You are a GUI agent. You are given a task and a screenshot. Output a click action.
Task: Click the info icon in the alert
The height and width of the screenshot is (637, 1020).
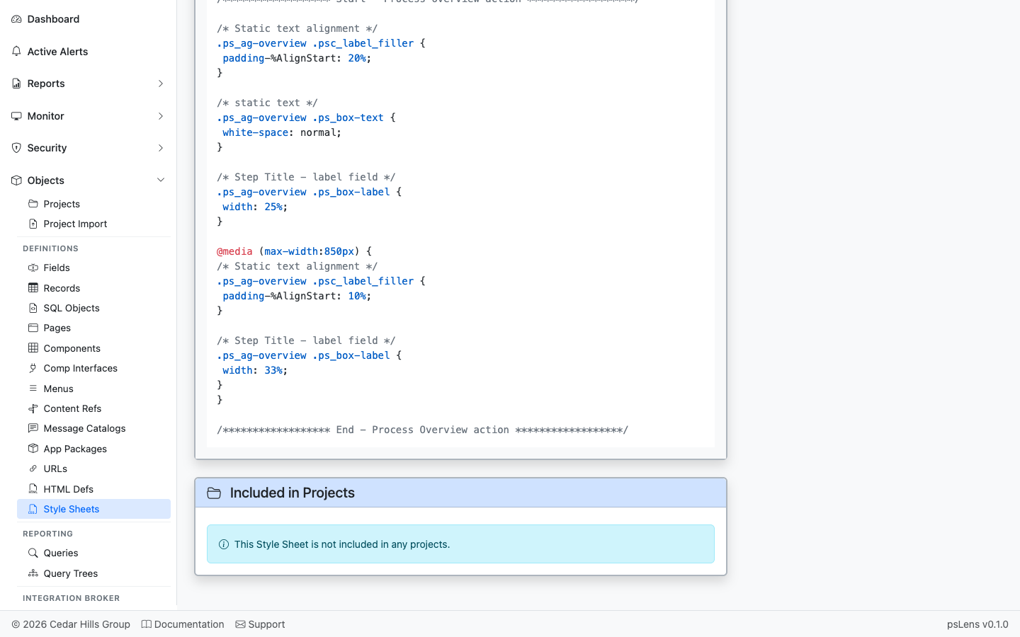coord(224,544)
